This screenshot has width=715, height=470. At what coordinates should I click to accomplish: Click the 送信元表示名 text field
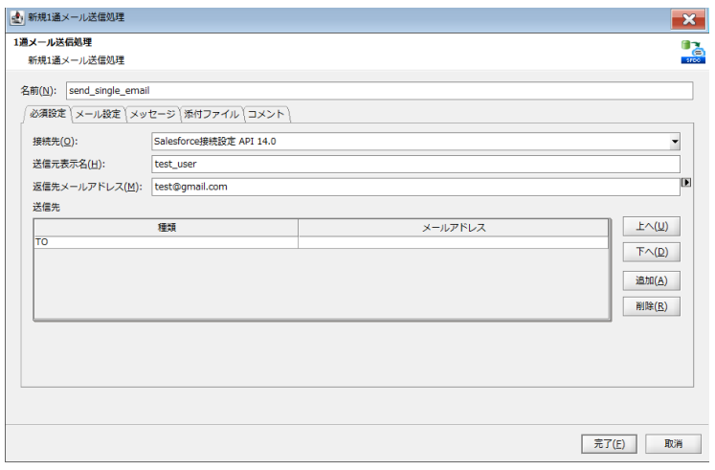(415, 164)
